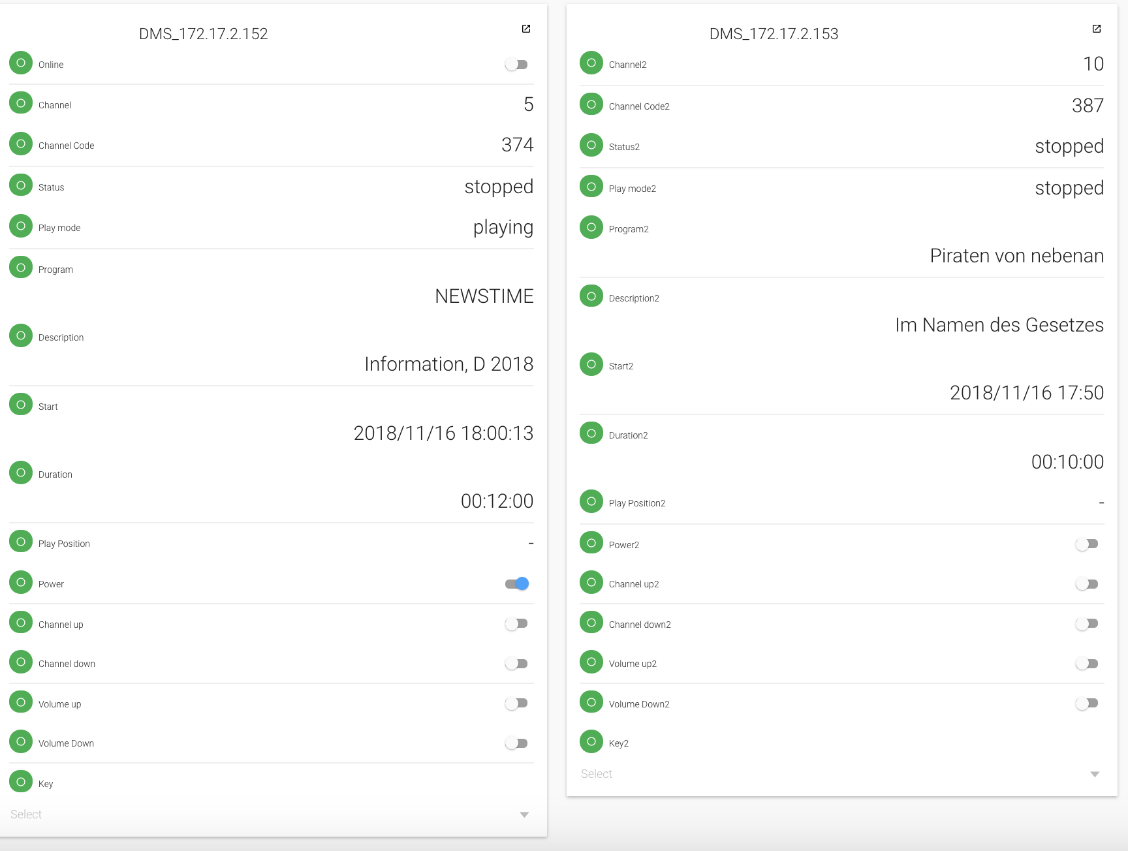Click the green icon next to Duration
This screenshot has width=1128, height=851.
point(21,473)
